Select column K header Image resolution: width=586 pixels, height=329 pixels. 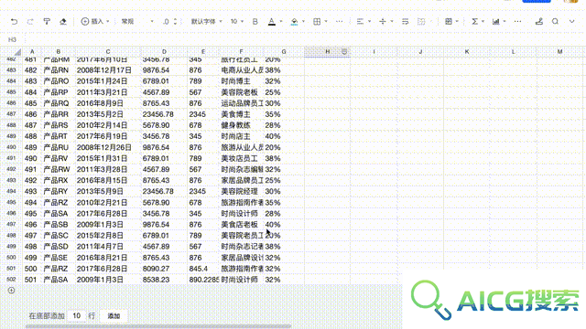click(x=467, y=52)
